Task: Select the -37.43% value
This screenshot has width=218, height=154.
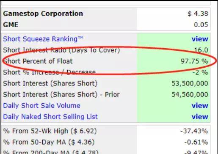Action: (x=194, y=131)
